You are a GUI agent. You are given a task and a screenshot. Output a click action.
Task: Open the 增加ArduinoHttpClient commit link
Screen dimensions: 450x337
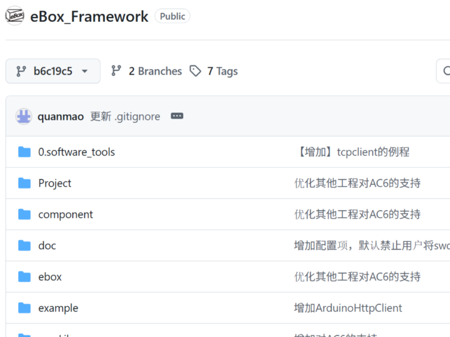348,308
